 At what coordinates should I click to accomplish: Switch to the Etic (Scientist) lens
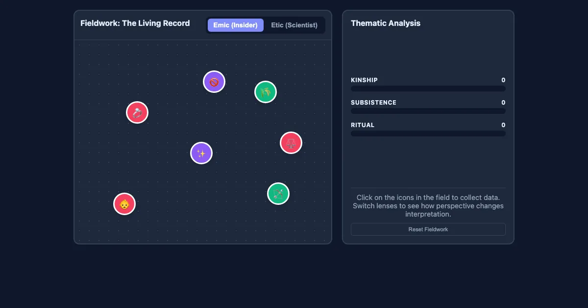tap(294, 25)
